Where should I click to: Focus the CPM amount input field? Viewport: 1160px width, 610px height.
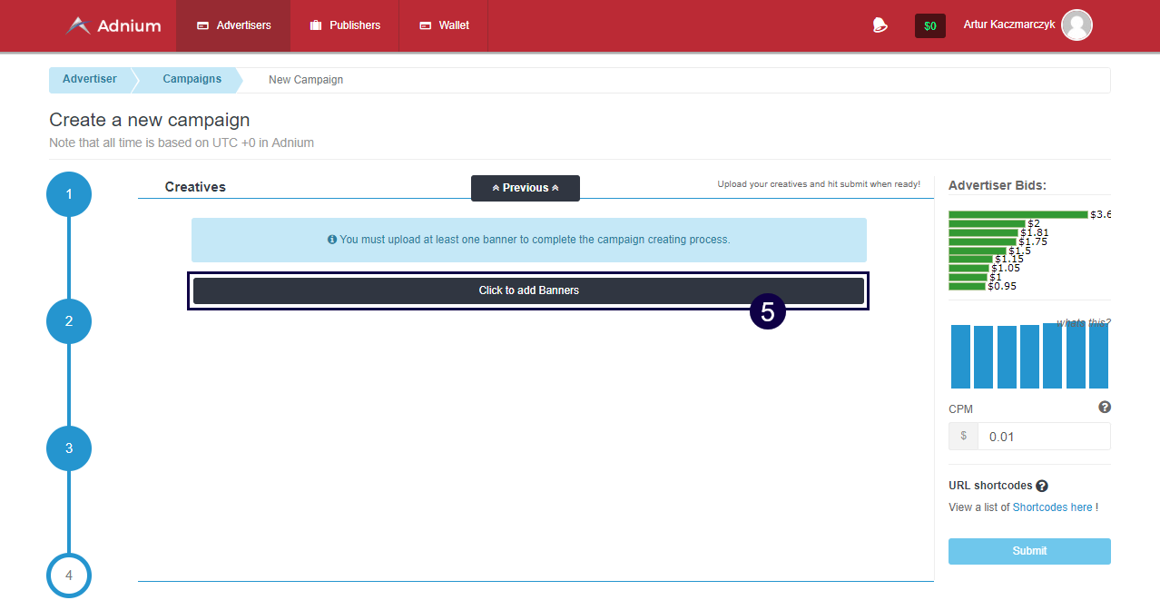[x=1043, y=437]
